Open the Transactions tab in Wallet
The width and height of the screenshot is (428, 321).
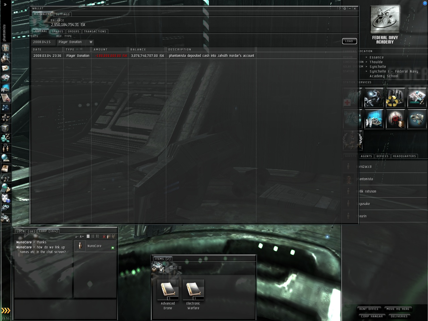[95, 31]
